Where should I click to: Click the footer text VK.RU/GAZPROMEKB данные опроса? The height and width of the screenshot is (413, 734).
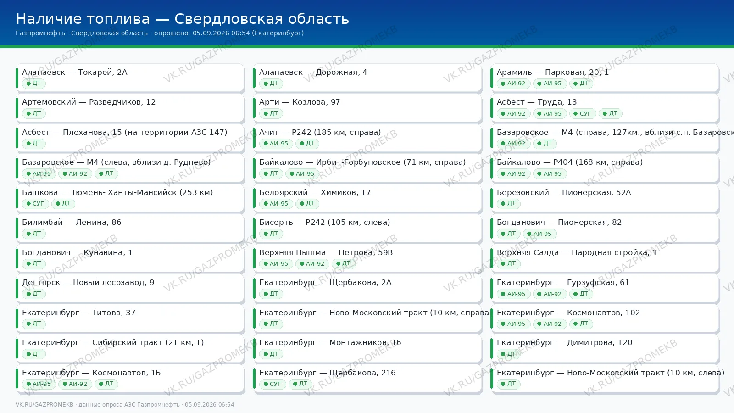point(125,405)
